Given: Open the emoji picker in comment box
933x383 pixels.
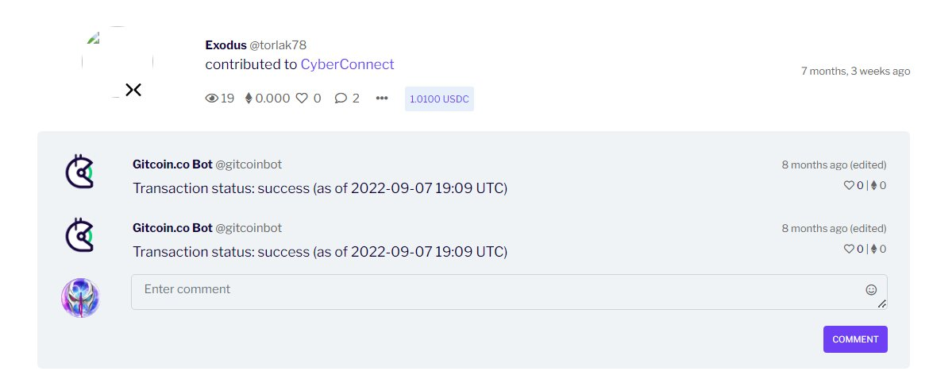Looking at the screenshot, I should (871, 290).
